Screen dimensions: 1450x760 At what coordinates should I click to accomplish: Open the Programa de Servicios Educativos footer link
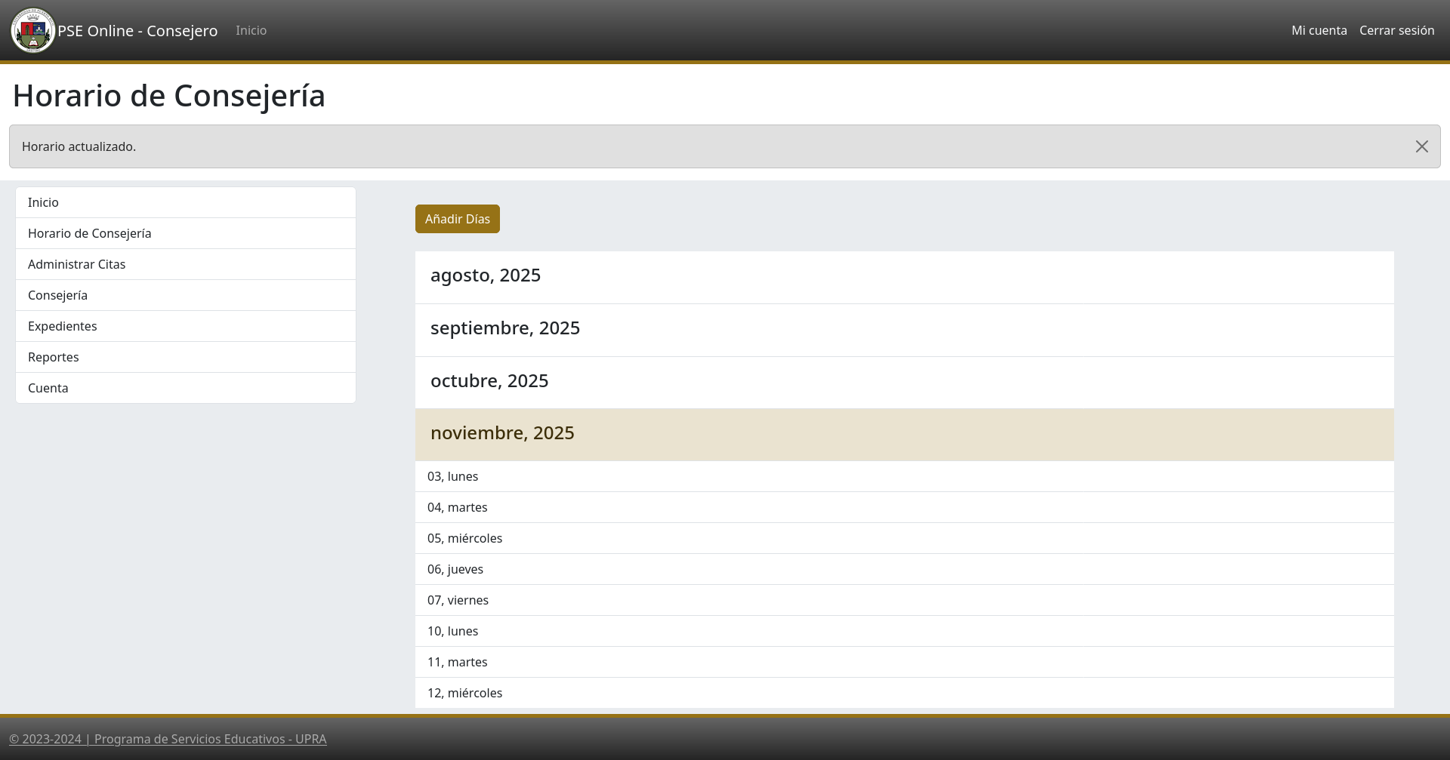[168, 739]
